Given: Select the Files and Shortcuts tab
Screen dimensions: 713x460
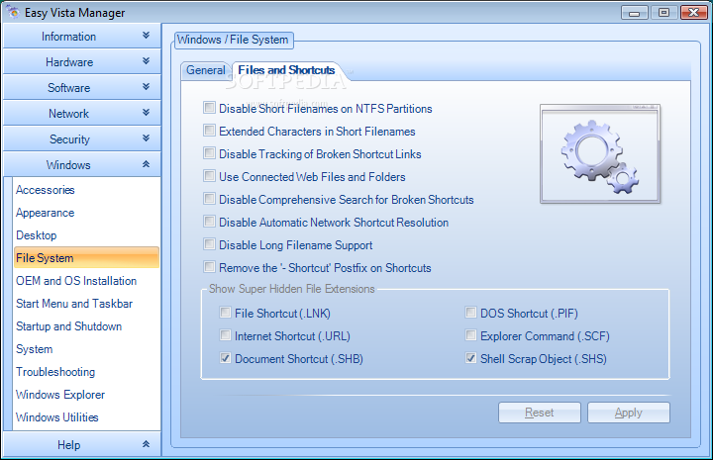Looking at the screenshot, I should [x=286, y=70].
